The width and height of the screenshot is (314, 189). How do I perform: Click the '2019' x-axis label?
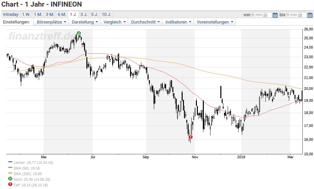(241, 157)
